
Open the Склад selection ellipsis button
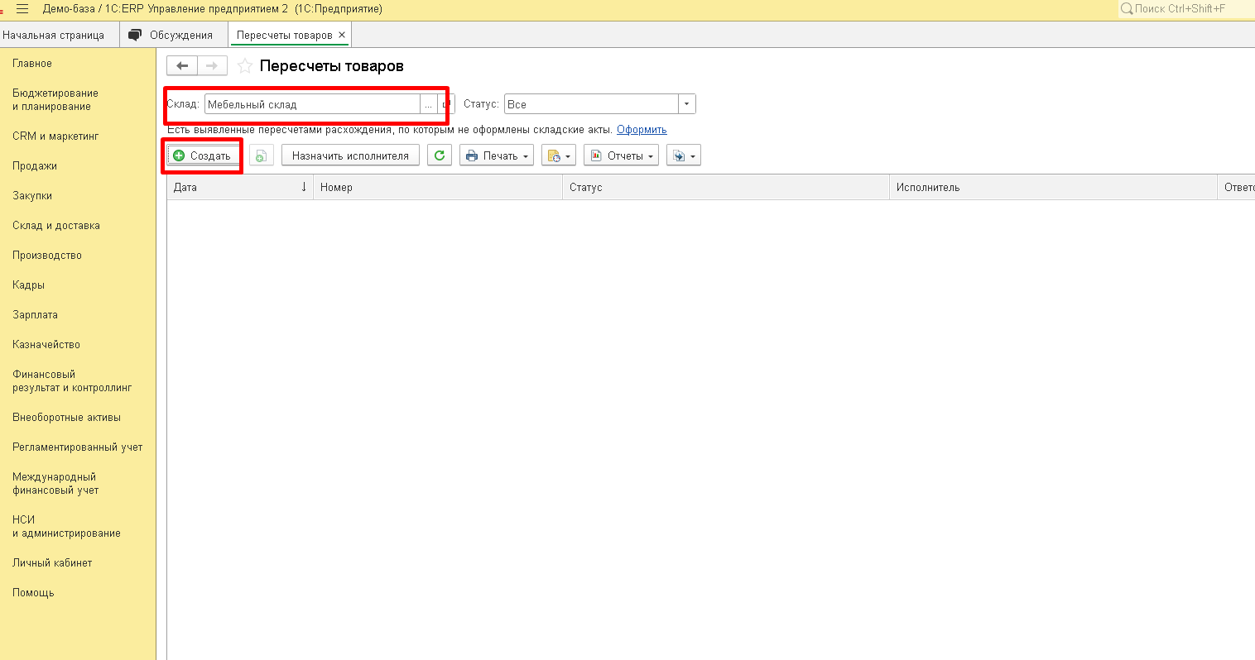point(429,104)
